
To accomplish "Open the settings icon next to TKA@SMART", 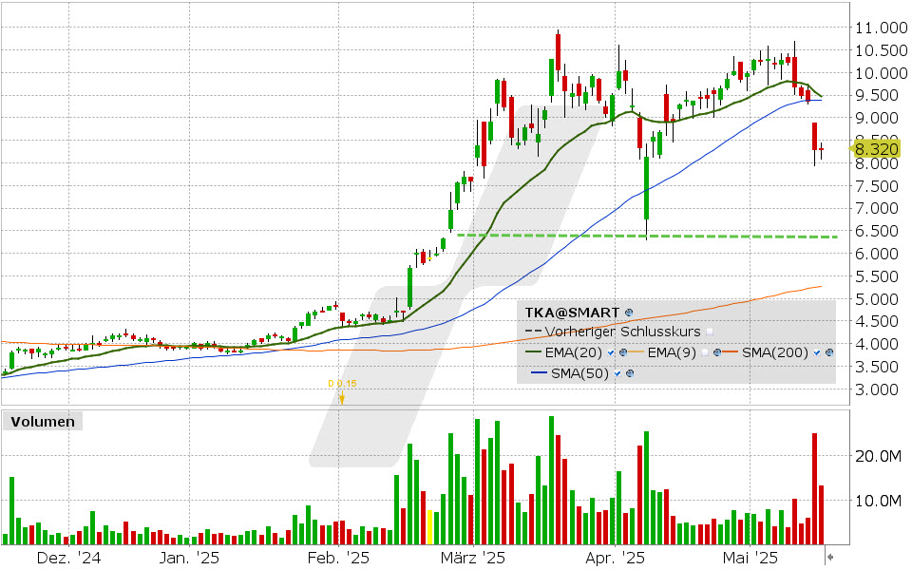I will (629, 313).
